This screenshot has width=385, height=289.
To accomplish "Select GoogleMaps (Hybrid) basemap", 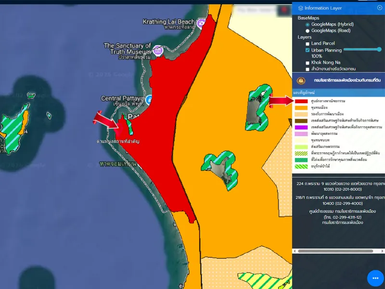I will 308,24.
